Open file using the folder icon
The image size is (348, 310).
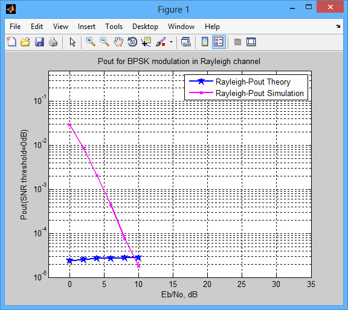(25, 42)
